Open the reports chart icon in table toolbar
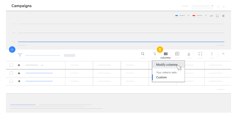This screenshot has height=115, width=237. click(x=177, y=54)
